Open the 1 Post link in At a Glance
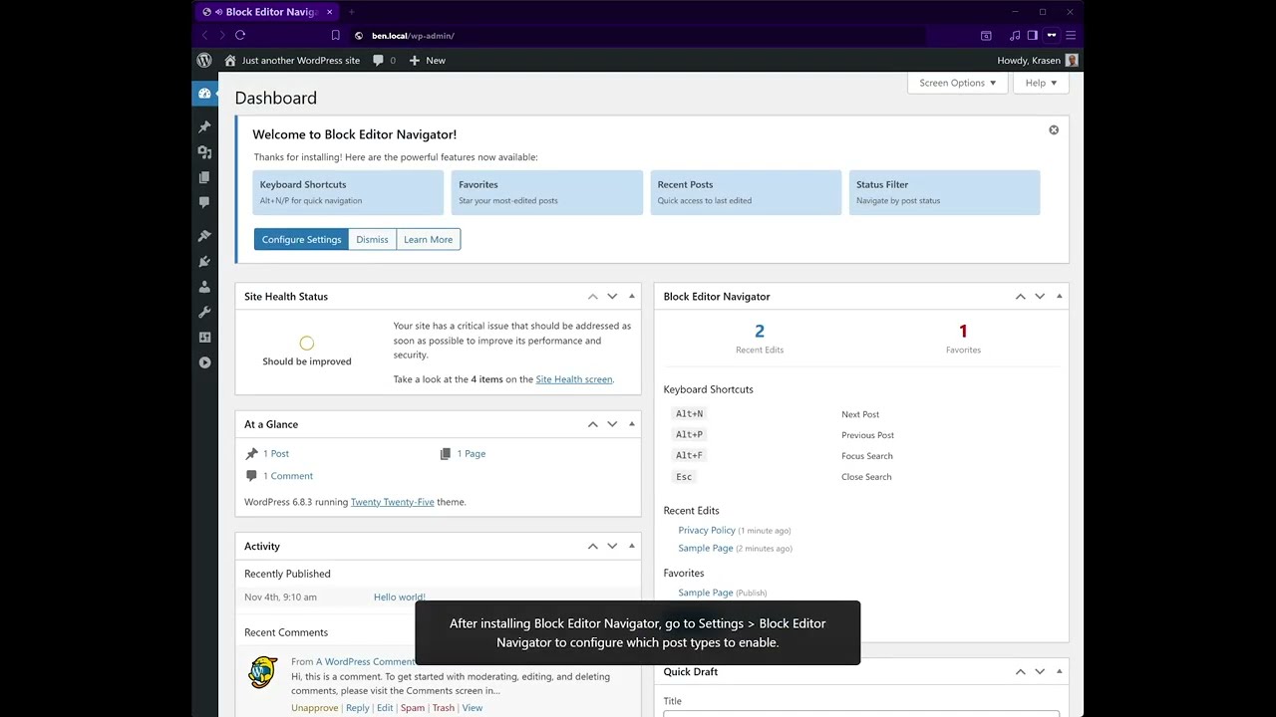Image resolution: width=1276 pixels, height=717 pixels. pyautogui.click(x=276, y=454)
